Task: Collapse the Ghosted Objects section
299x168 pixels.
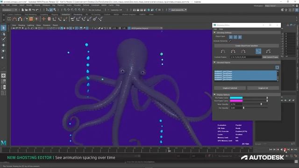Action: coord(215,62)
